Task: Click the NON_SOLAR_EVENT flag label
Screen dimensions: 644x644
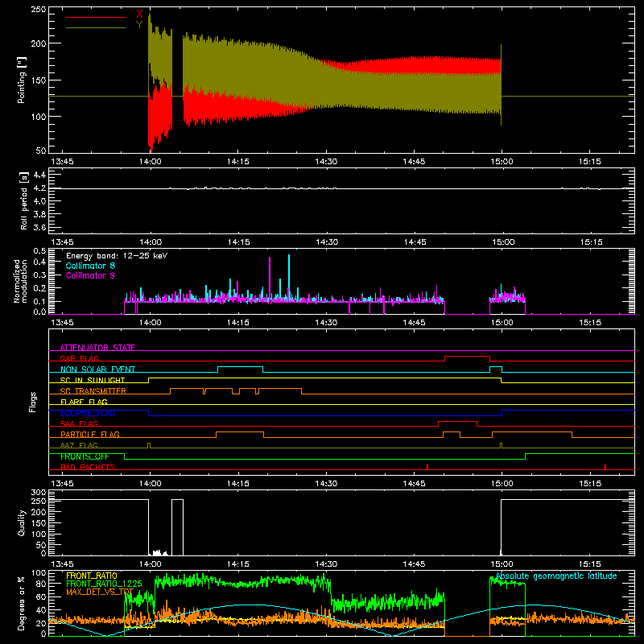Action: point(97,369)
